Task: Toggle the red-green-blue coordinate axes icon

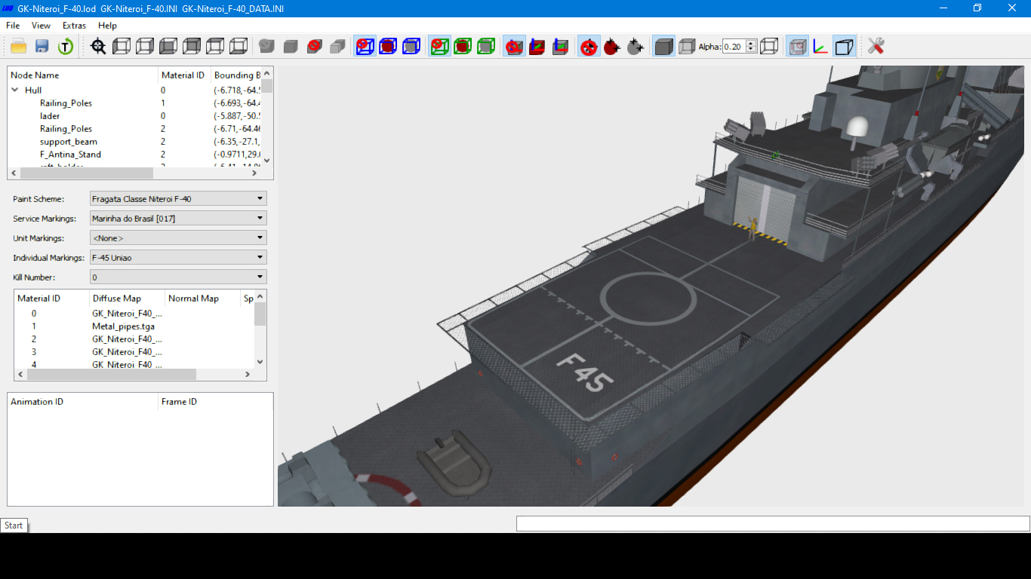Action: 820,47
